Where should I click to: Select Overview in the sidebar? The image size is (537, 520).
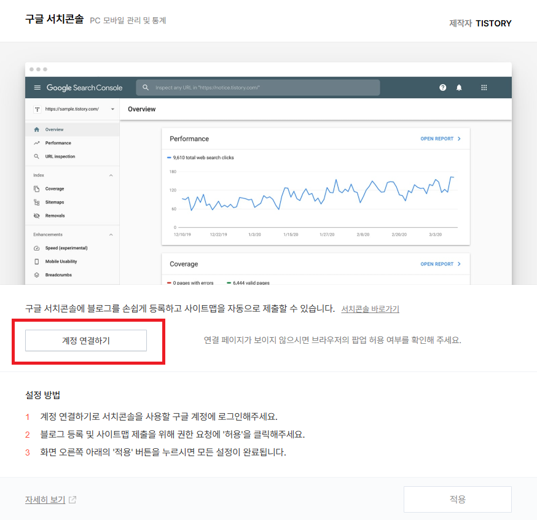coord(73,130)
